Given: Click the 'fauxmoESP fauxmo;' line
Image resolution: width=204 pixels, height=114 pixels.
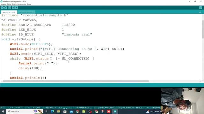Looking at the screenshot, I should [x=19, y=20].
